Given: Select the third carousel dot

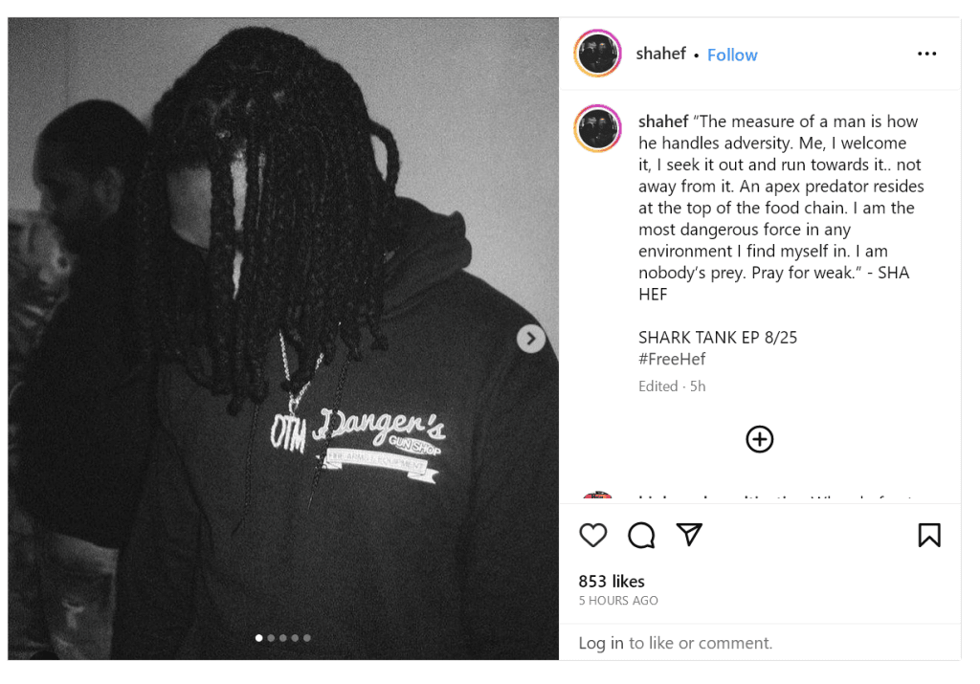Looking at the screenshot, I should click(283, 638).
